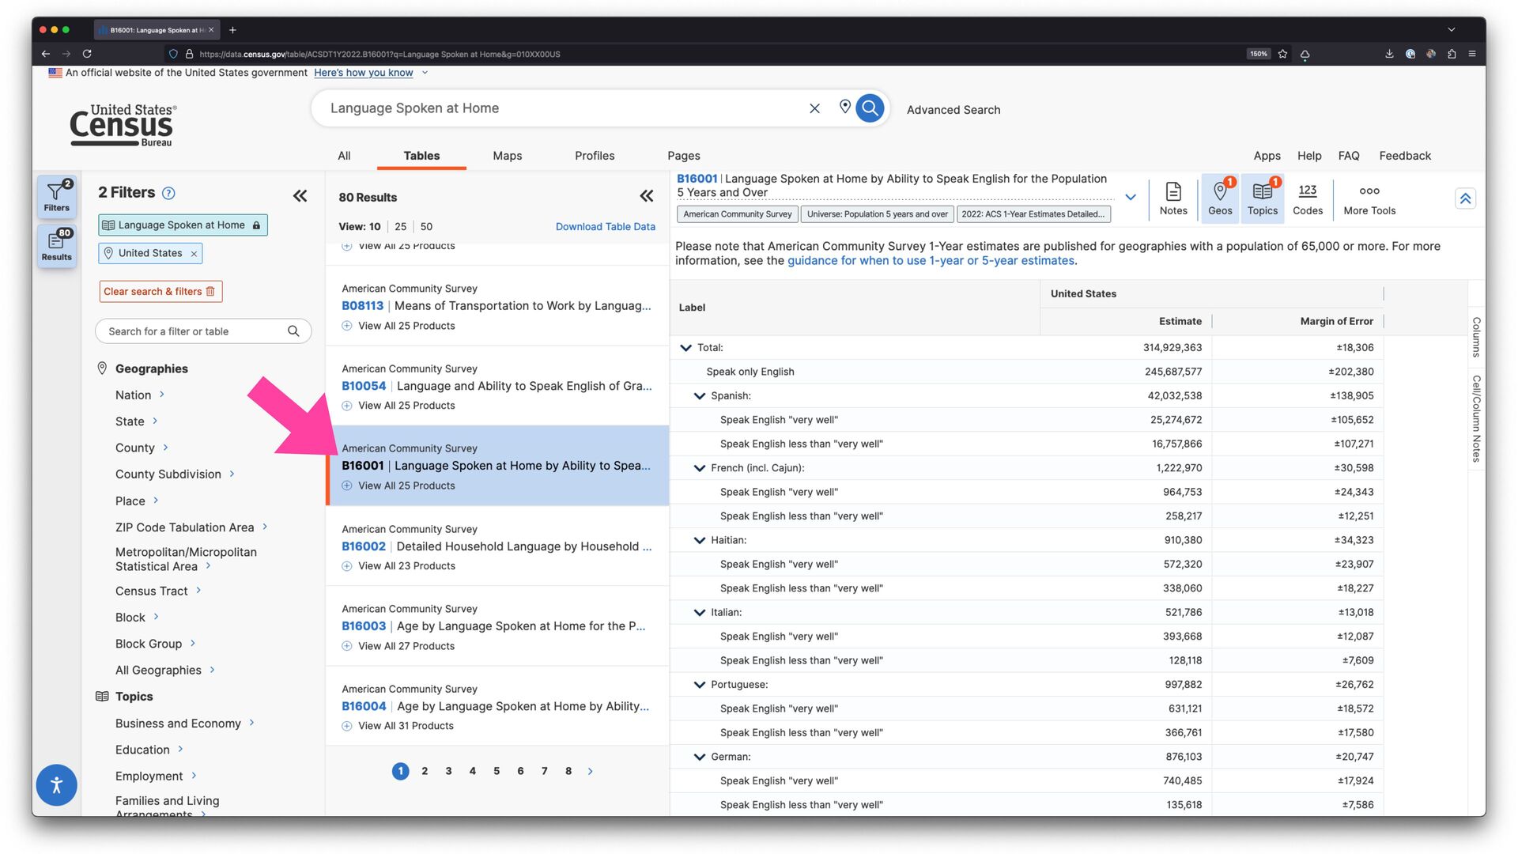Go to results page 2
The image size is (1518, 854).
pyautogui.click(x=425, y=771)
